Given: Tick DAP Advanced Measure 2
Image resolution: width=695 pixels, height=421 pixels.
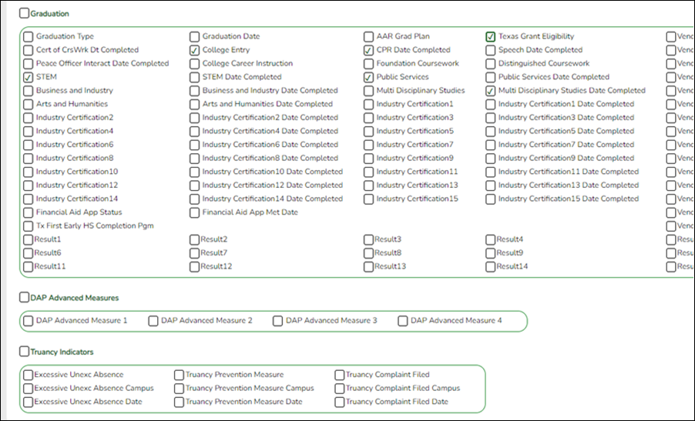Looking at the screenshot, I should [153, 321].
